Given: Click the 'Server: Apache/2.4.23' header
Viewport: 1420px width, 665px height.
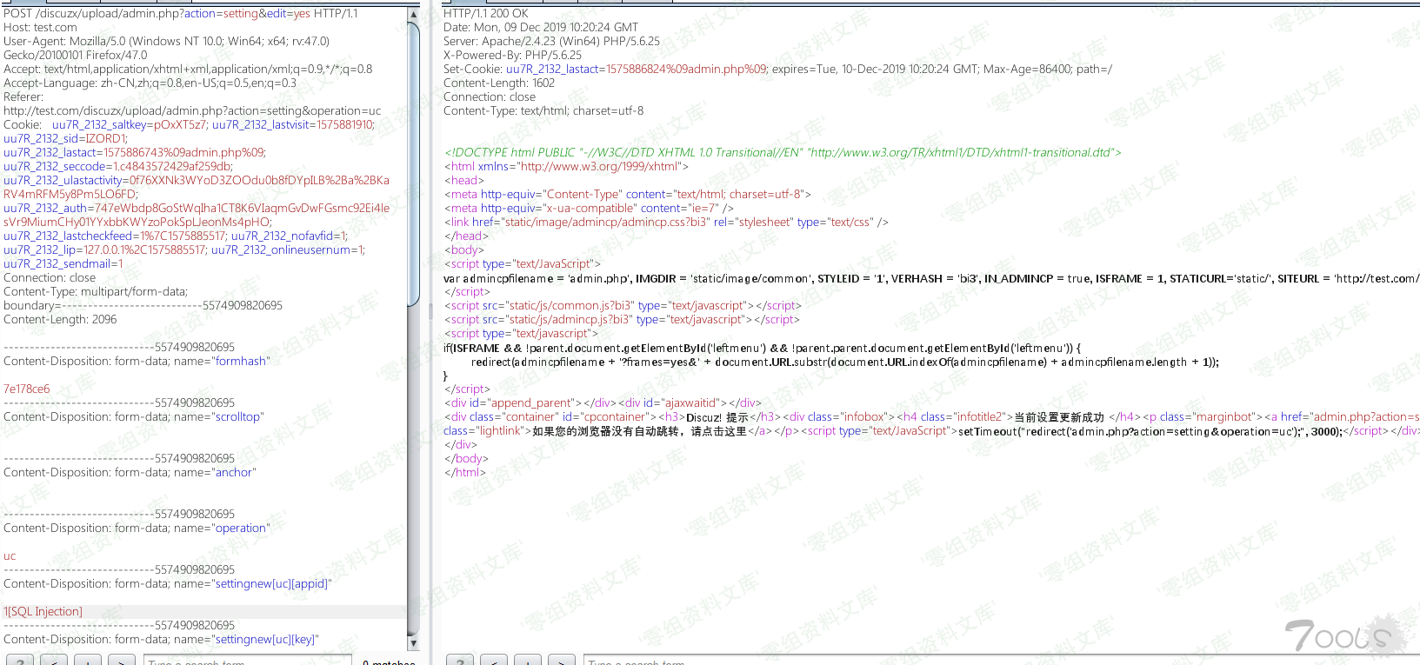Looking at the screenshot, I should coord(551,41).
